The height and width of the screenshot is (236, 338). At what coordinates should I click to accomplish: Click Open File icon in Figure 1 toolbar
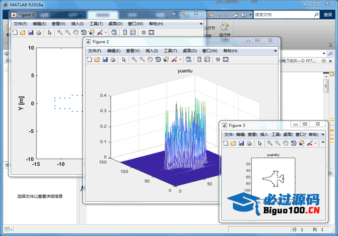click(23, 33)
